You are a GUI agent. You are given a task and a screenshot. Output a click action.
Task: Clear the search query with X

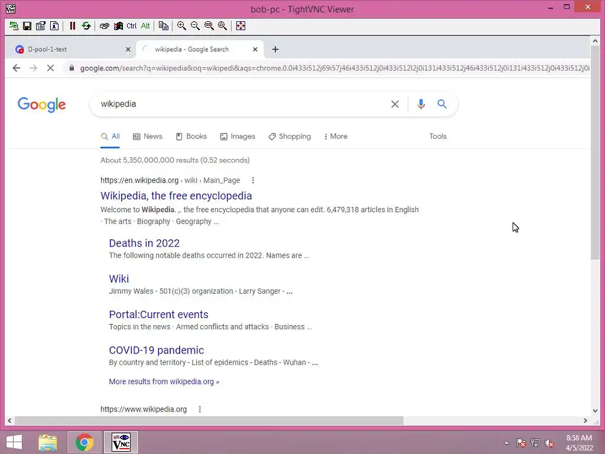[395, 104]
